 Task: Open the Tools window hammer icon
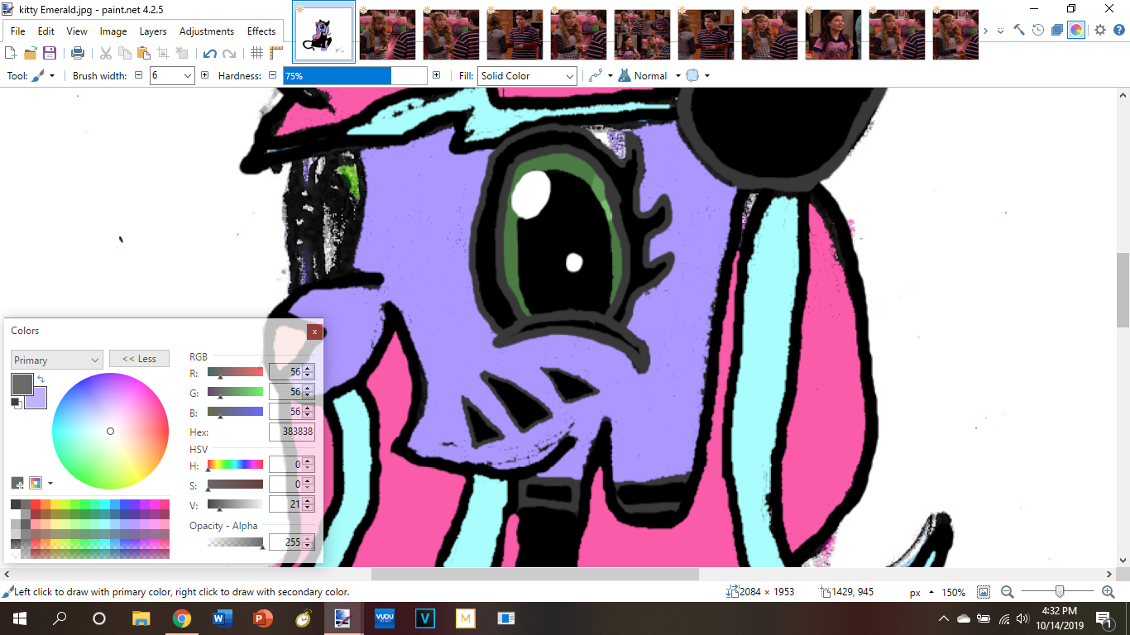(1019, 30)
